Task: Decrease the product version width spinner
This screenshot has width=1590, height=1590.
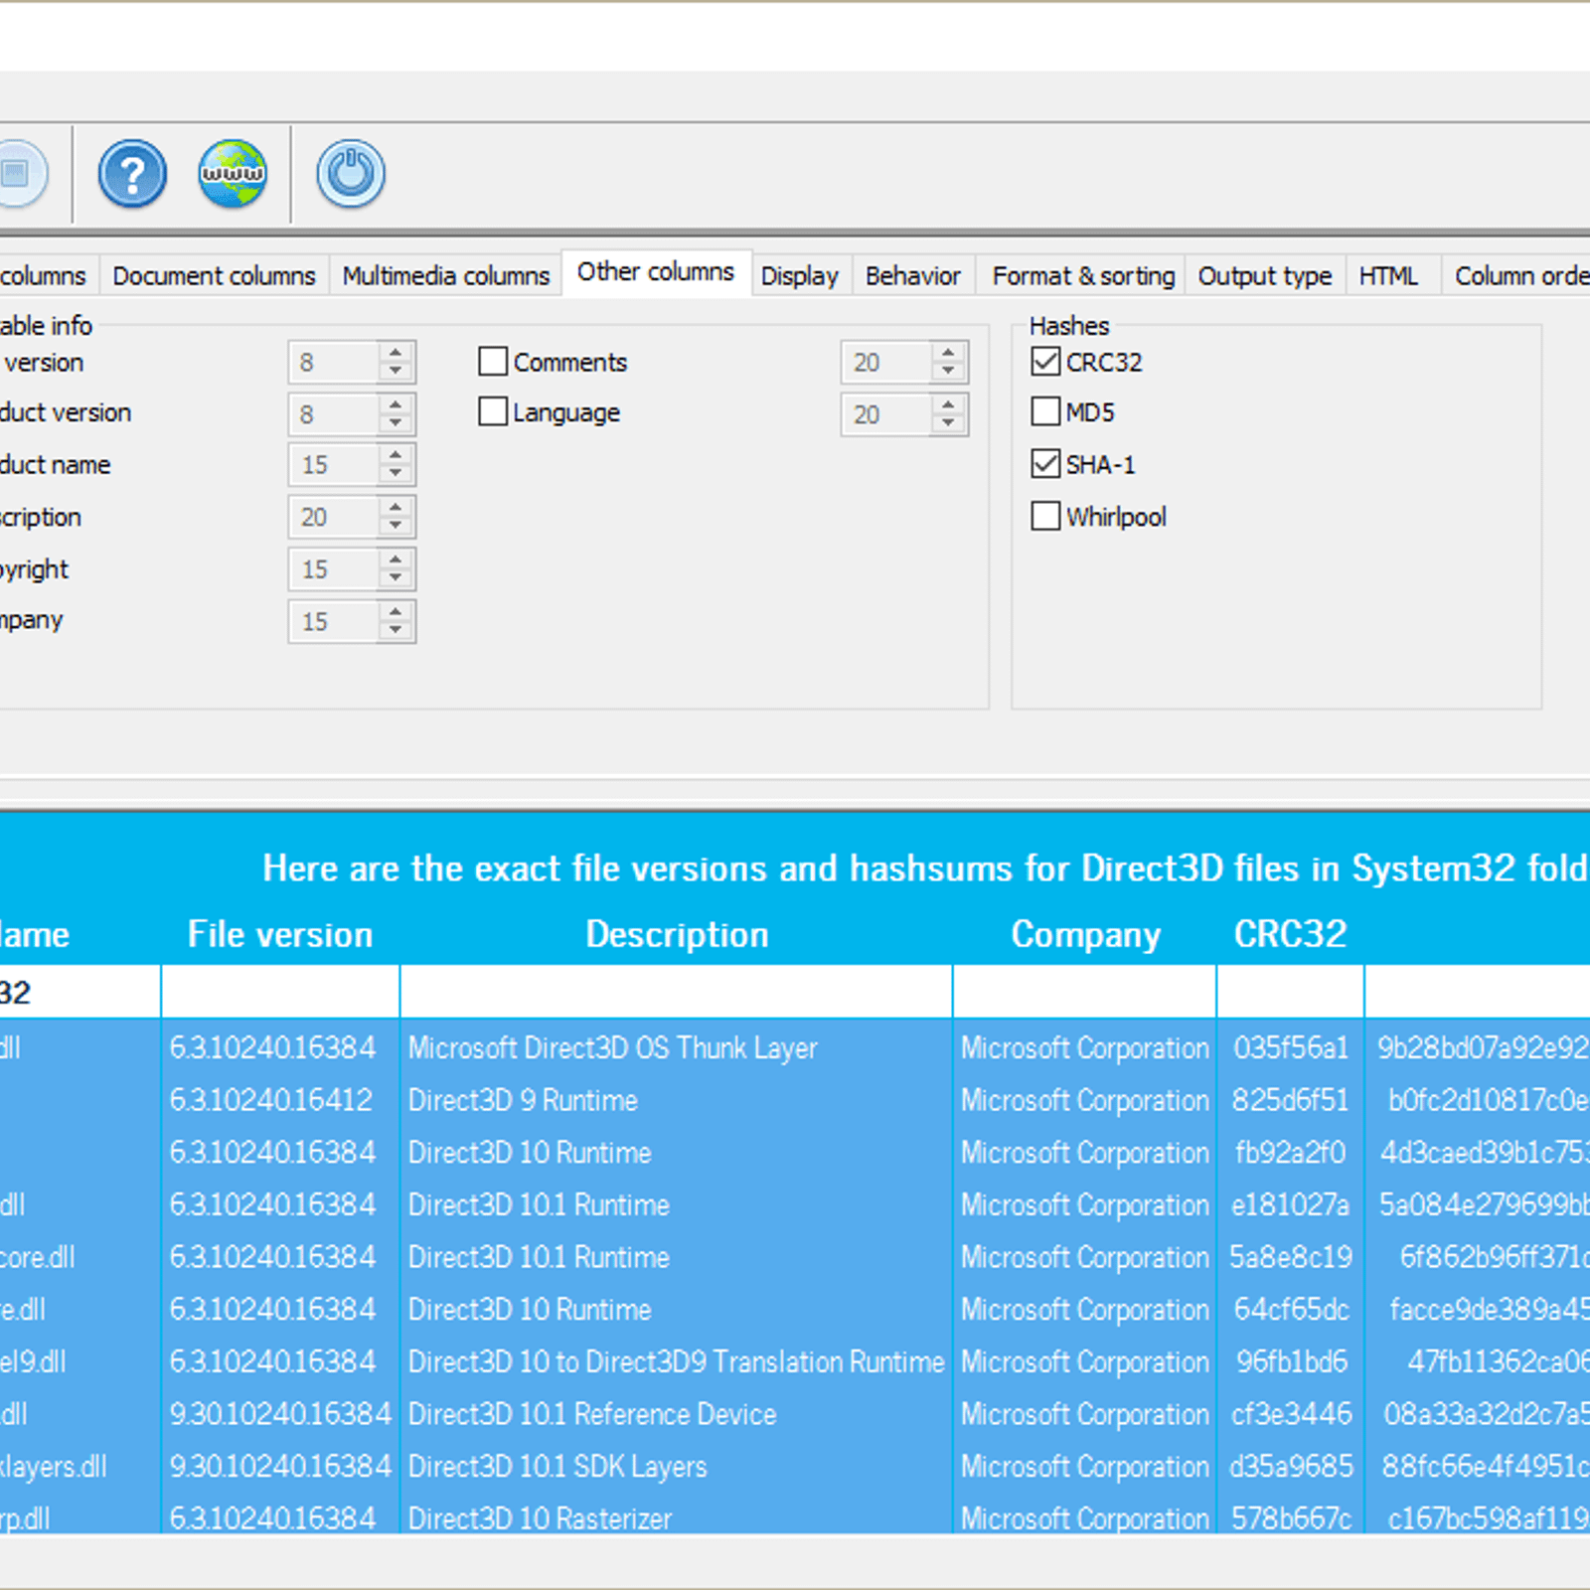Action: click(x=396, y=423)
